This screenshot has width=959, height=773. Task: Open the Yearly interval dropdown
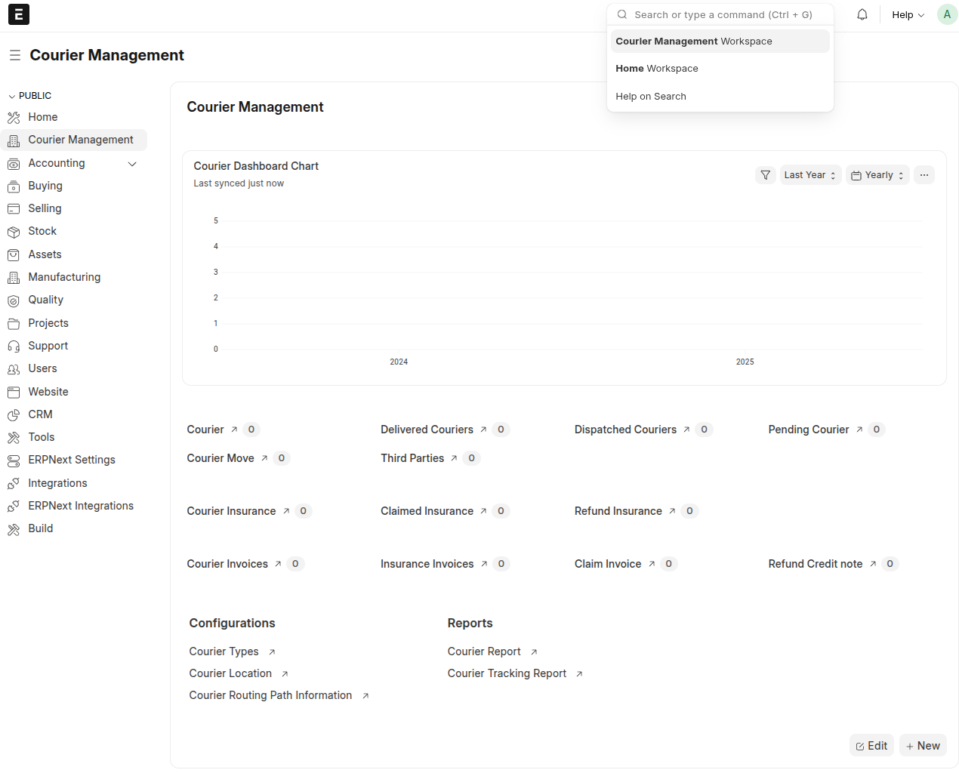tap(877, 175)
